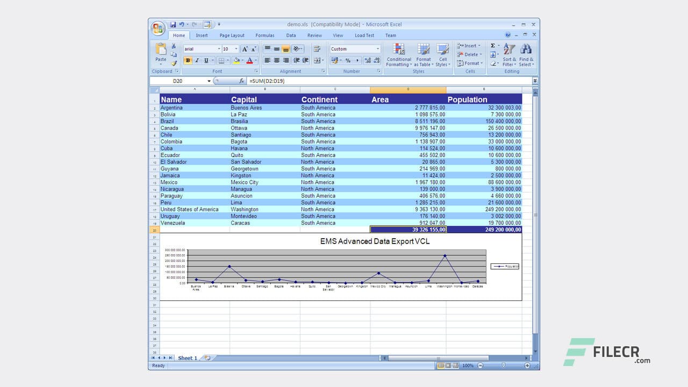
Task: Switch to the Formulas ribbon tab
Action: tap(265, 35)
